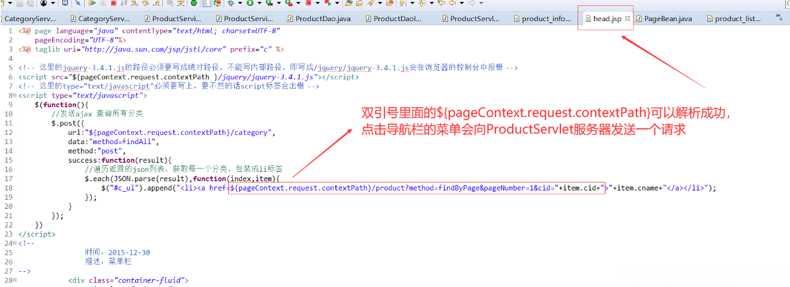Click the //发送ajax 查询所有分类 comment line
This screenshot has height=287, width=790.
coord(97,114)
